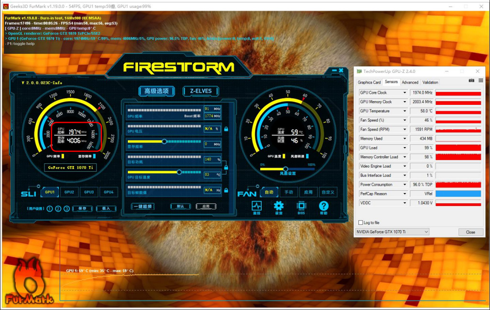
Task: Switch to the Validation tab
Action: [x=430, y=82]
